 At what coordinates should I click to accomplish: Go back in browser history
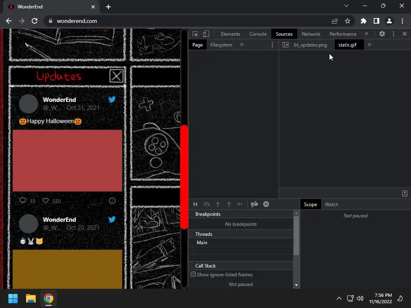[9, 21]
